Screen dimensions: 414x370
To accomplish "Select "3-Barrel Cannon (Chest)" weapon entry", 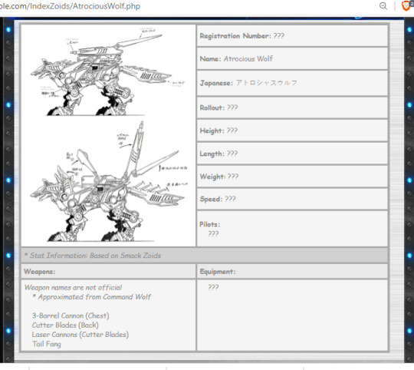I will click(x=71, y=315).
